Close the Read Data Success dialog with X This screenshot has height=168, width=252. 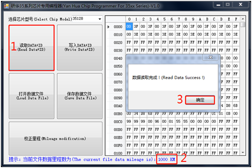click(x=210, y=57)
